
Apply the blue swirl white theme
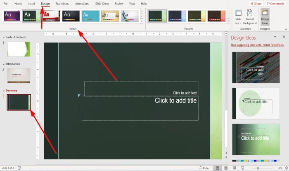pos(130,16)
